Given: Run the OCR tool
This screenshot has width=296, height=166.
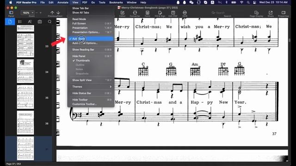Looking at the screenshot, I should 185,12.
